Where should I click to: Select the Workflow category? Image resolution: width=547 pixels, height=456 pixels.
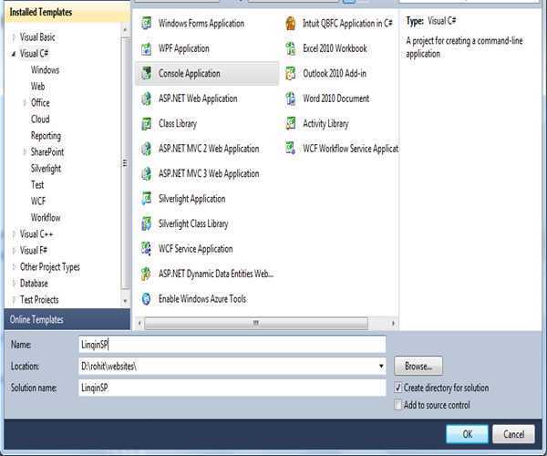tap(46, 218)
